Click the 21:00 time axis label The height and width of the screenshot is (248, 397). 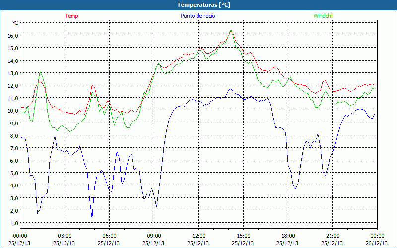click(x=332, y=236)
